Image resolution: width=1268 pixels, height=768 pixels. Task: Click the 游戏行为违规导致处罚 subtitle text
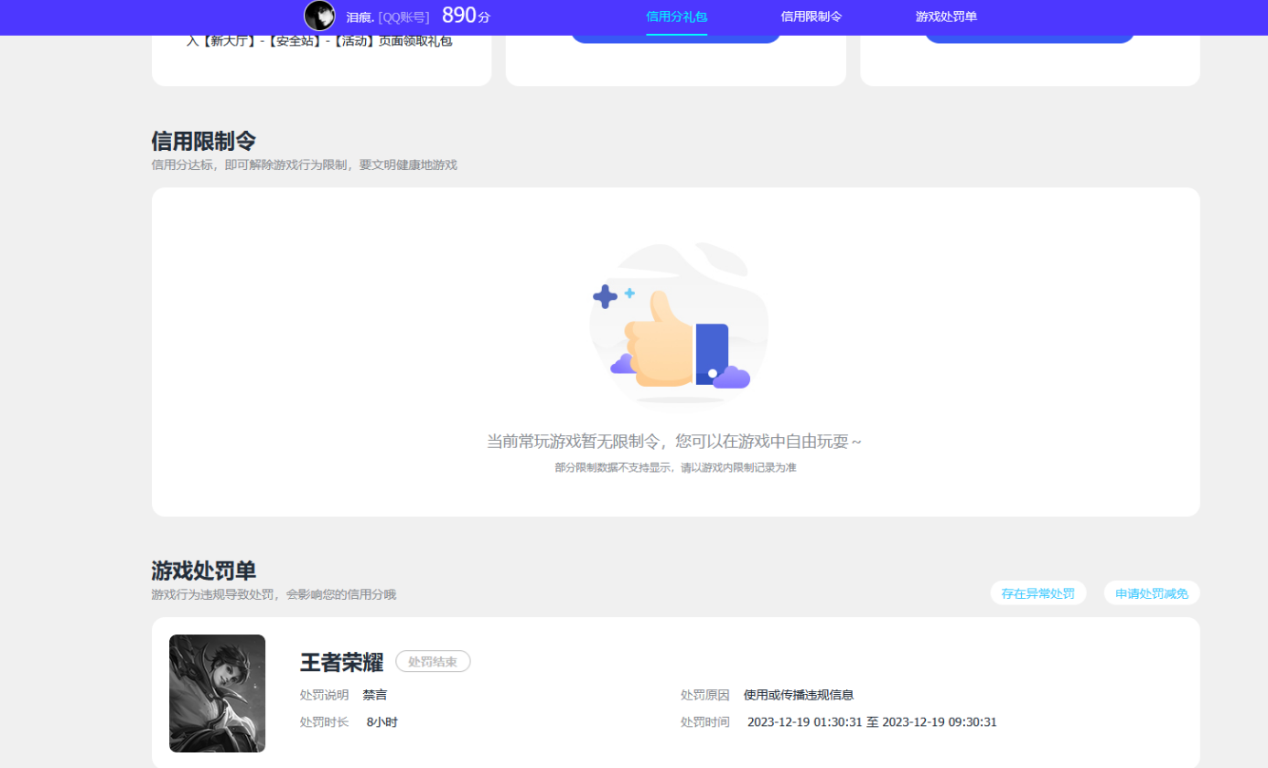(x=274, y=595)
